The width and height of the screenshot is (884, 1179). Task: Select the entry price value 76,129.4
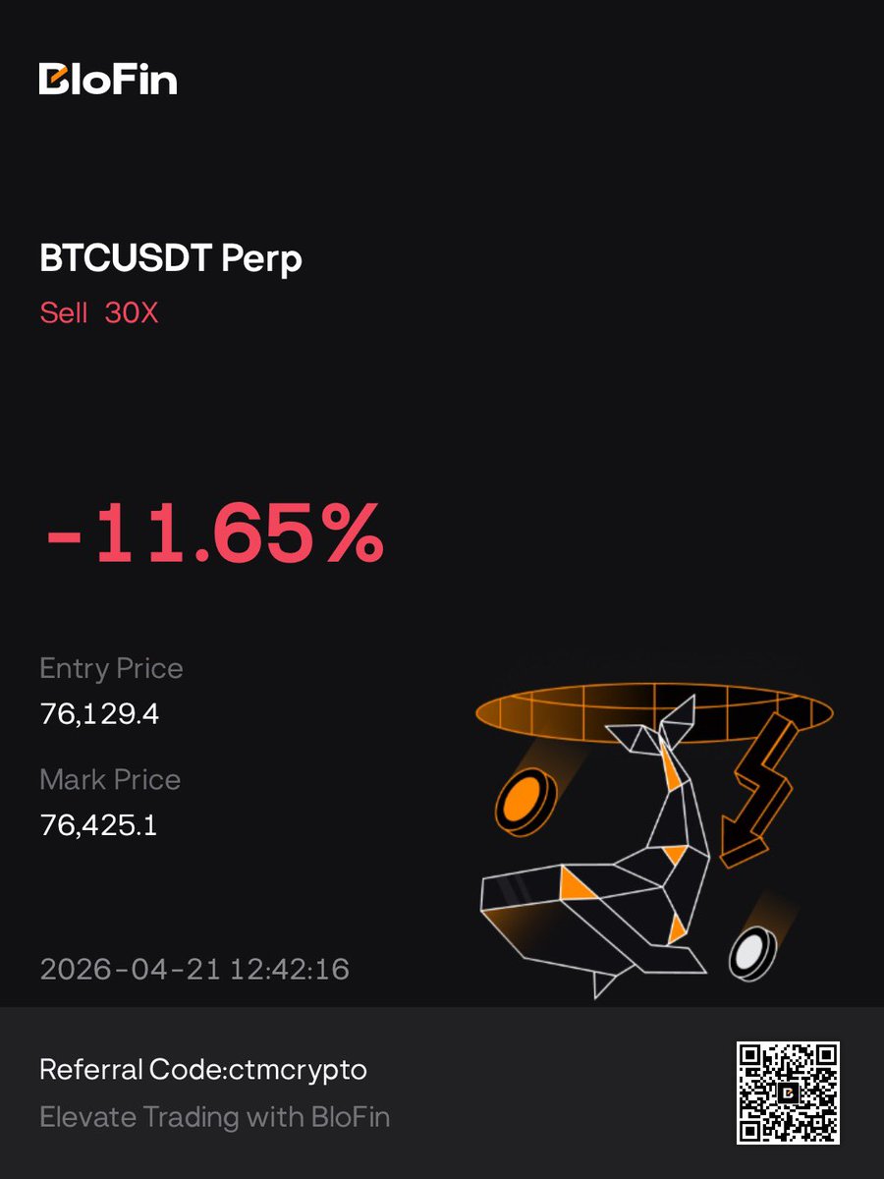pyautogui.click(x=99, y=713)
